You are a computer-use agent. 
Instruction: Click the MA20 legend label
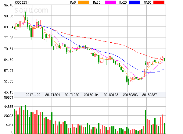pyautogui.click(x=123, y=2)
